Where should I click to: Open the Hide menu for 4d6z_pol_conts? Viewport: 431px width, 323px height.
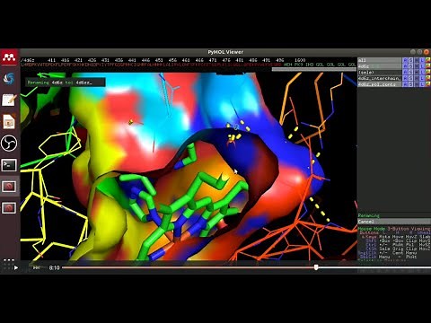point(417,84)
